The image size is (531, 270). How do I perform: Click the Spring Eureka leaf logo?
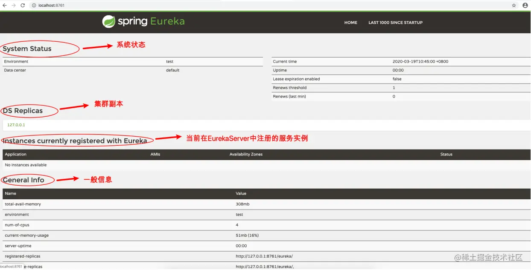coord(109,21)
